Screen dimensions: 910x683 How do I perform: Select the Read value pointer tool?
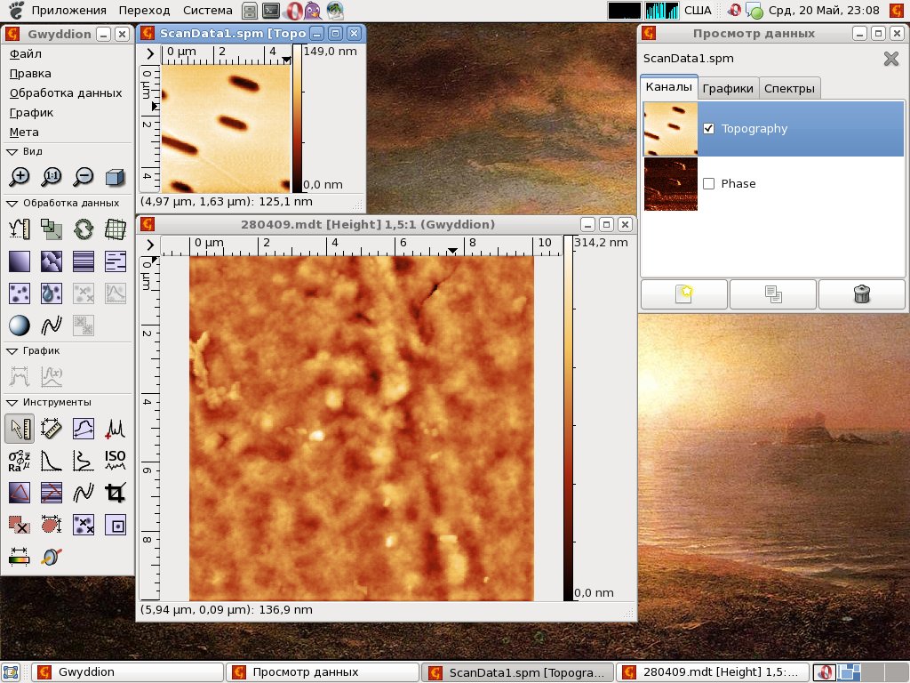coord(20,429)
